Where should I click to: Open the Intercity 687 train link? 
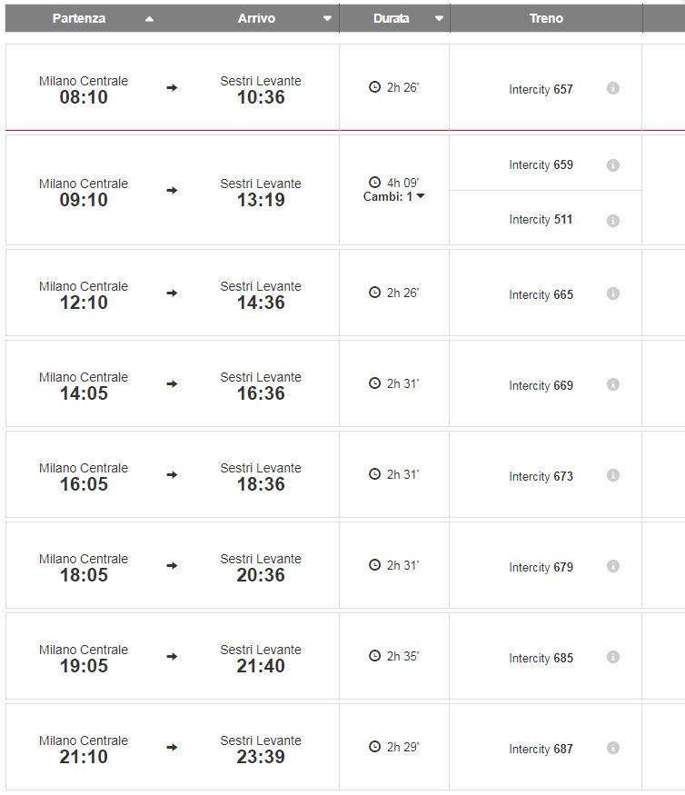tap(541, 749)
